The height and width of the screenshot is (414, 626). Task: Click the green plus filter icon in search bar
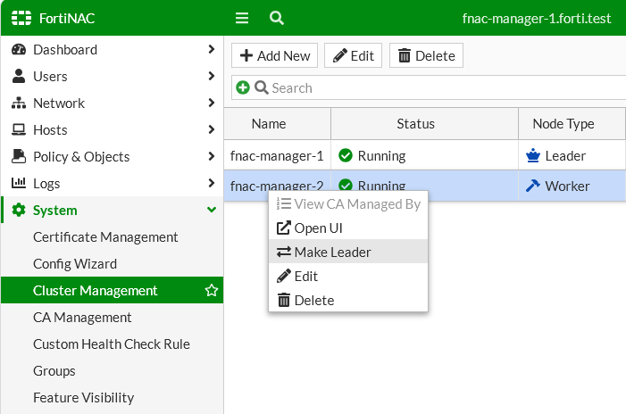[x=243, y=87]
